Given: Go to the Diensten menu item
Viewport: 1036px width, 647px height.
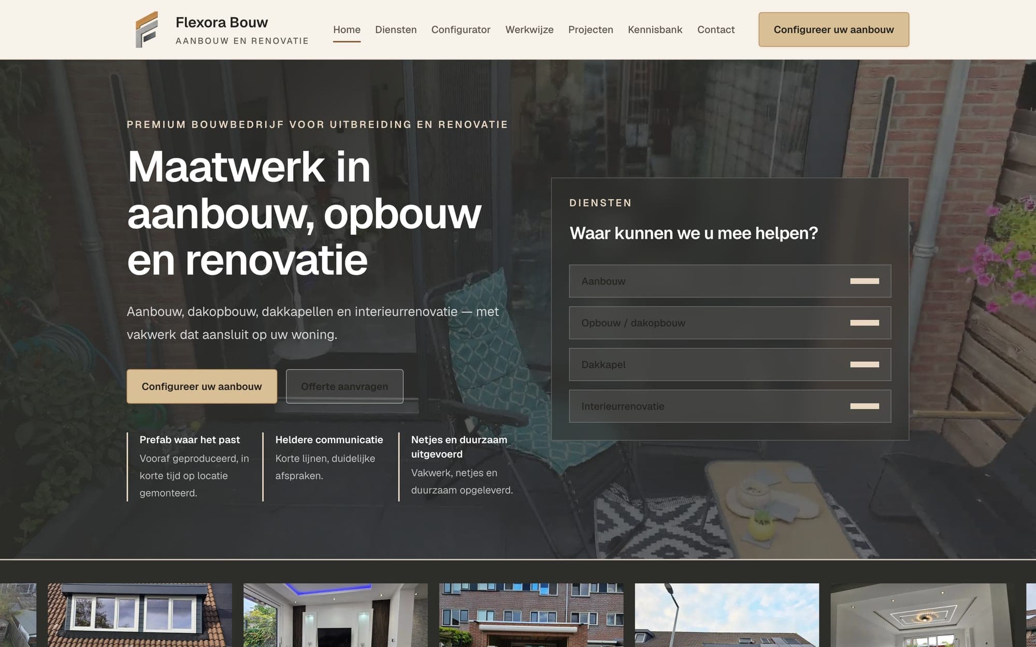Looking at the screenshot, I should [396, 30].
